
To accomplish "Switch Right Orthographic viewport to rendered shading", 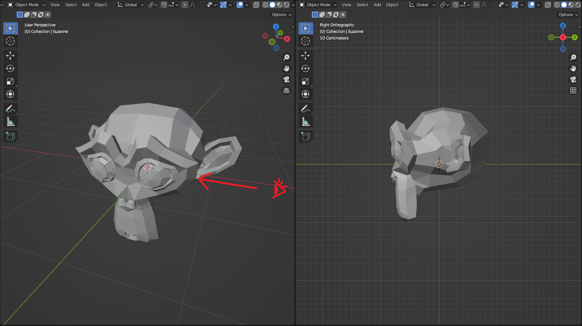I will [x=578, y=5].
